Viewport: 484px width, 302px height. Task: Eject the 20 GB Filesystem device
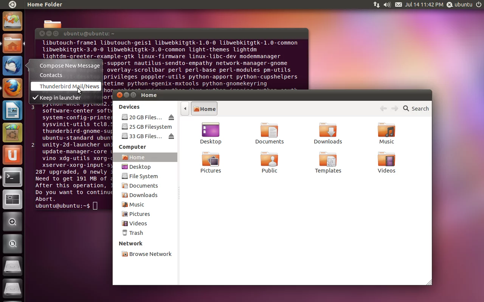171,117
